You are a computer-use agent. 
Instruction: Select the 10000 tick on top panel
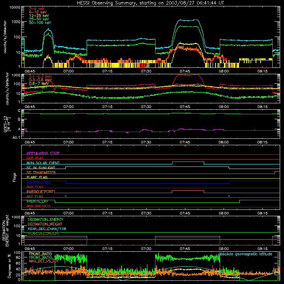pyautogui.click(x=15, y=7)
